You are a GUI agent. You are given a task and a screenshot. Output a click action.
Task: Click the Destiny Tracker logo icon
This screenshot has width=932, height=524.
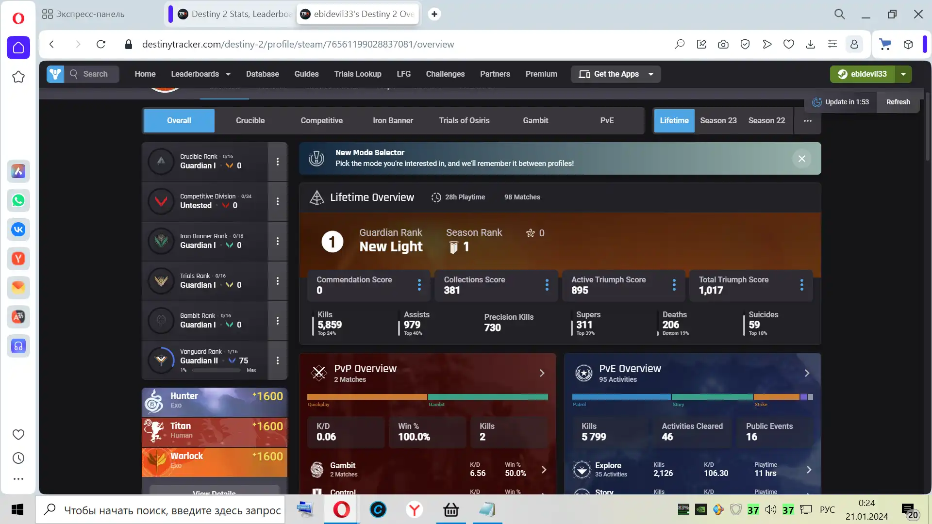pyautogui.click(x=55, y=74)
